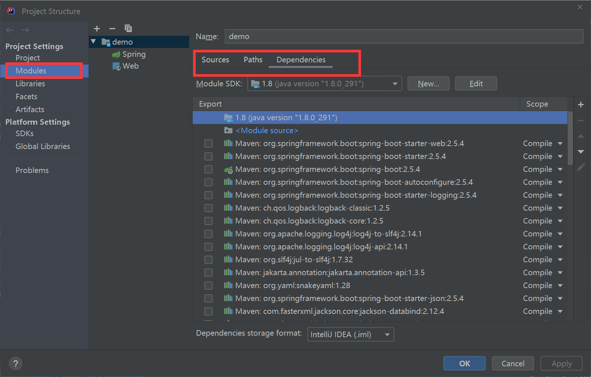Click the Module source folder icon
The width and height of the screenshot is (591, 377).
tap(229, 130)
